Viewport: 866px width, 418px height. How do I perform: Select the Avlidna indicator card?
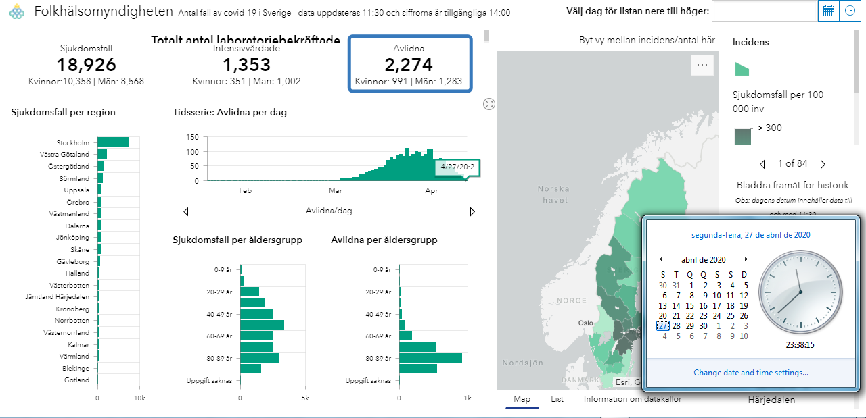(410, 63)
